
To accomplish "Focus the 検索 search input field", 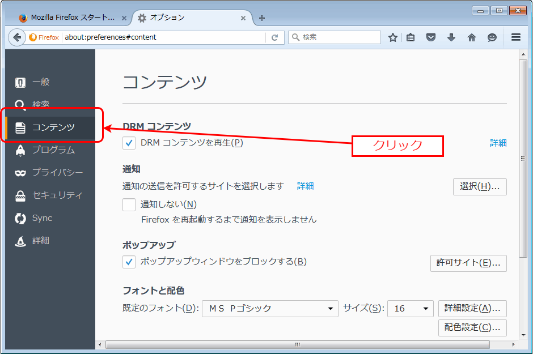I will 335,37.
